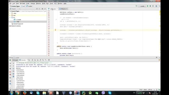Open Search Everywhere magnifier icon
169x95 pixels.
(x=159, y=6)
